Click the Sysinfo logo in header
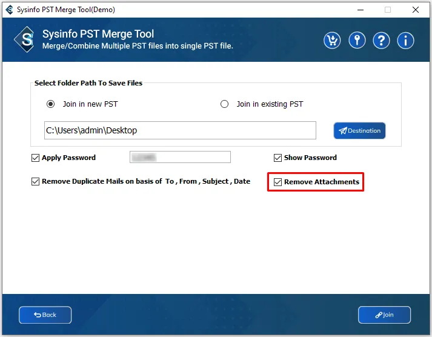 [x=24, y=39]
